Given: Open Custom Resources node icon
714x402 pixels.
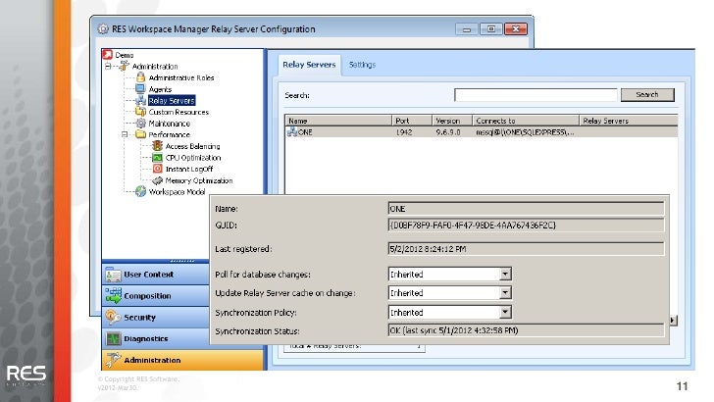Looking at the screenshot, I should pyautogui.click(x=141, y=112).
